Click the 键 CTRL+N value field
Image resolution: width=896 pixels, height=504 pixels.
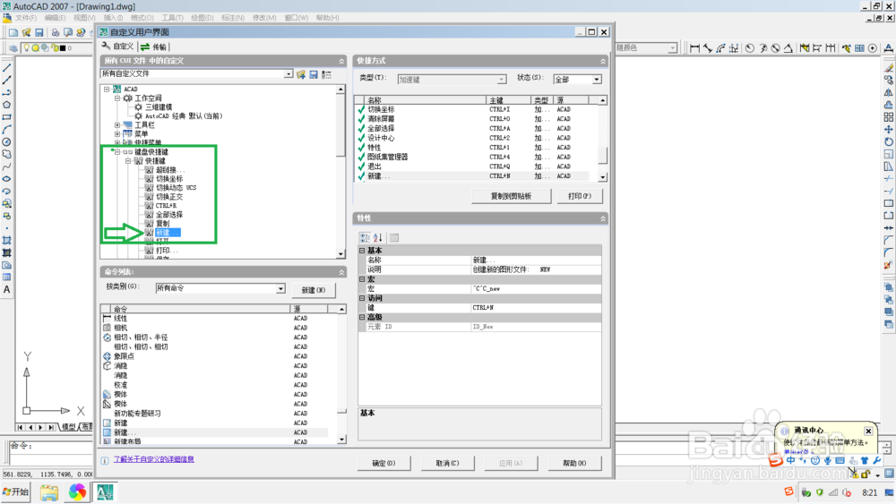click(536, 308)
